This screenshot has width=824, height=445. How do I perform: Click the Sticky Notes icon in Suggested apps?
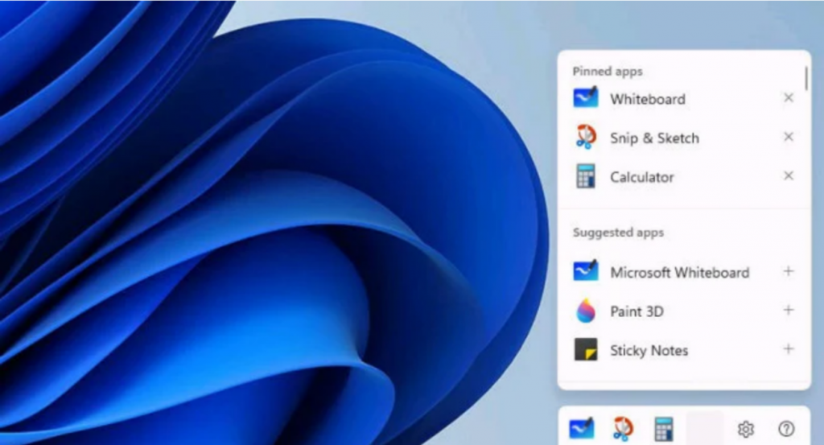pos(586,349)
